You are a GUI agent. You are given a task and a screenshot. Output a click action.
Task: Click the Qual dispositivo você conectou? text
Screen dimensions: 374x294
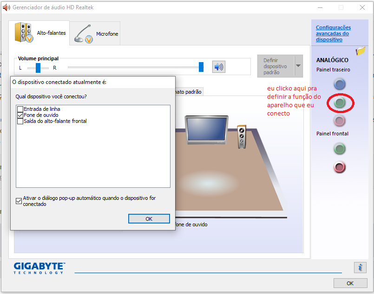pyautogui.click(x=51, y=96)
